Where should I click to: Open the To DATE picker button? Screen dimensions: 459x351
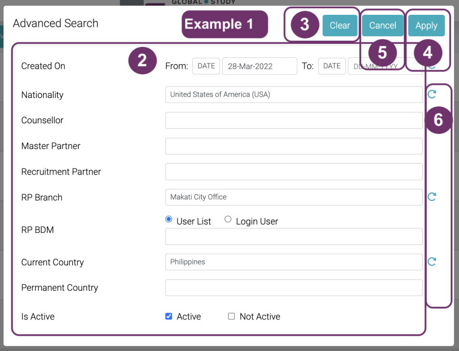coord(332,66)
